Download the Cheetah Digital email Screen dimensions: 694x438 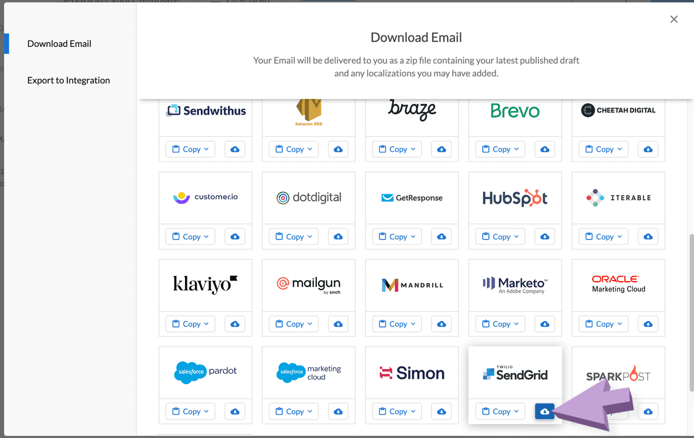click(648, 149)
